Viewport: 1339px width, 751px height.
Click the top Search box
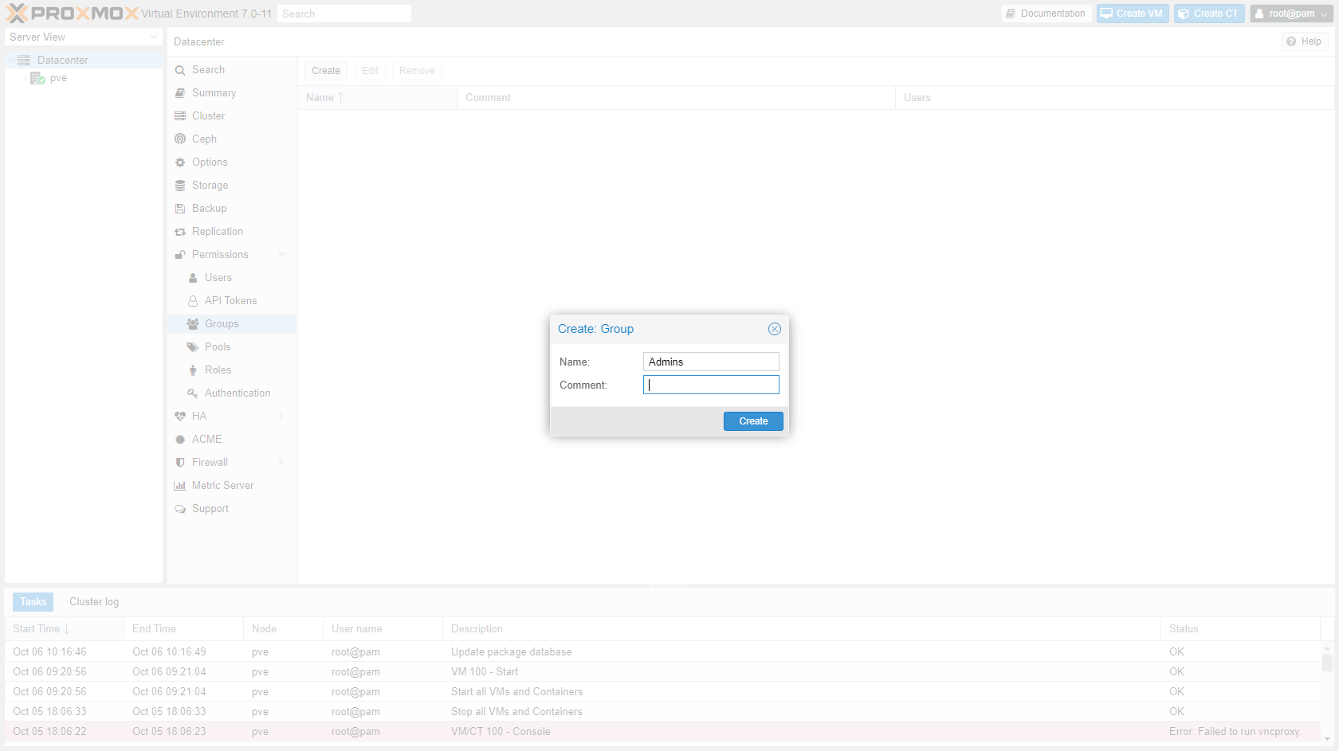tap(344, 14)
